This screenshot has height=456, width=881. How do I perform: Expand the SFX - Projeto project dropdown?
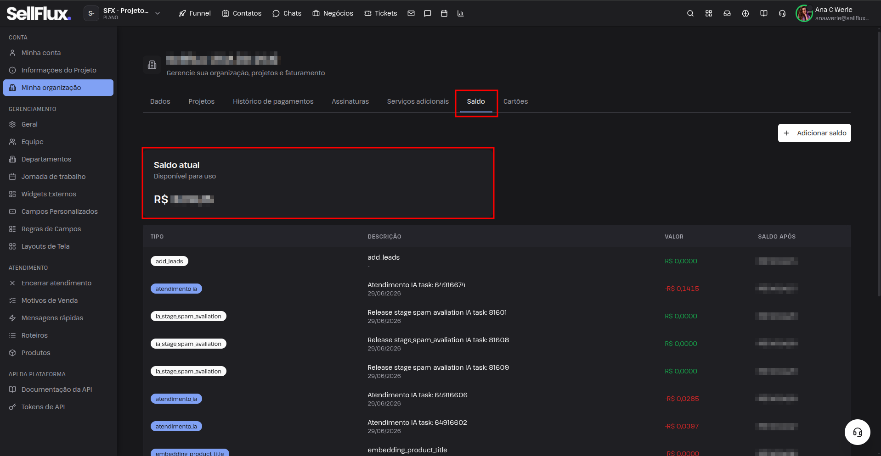(x=123, y=13)
